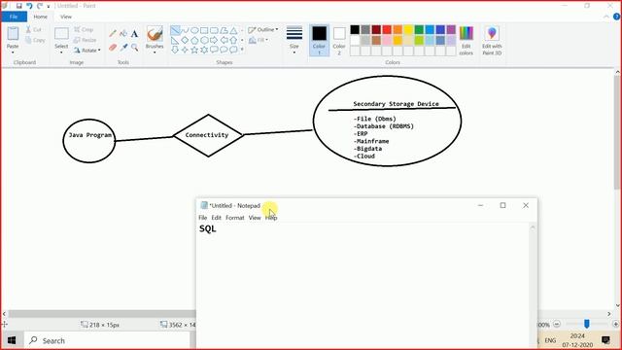Switch to the Paint Home tab

tap(40, 17)
